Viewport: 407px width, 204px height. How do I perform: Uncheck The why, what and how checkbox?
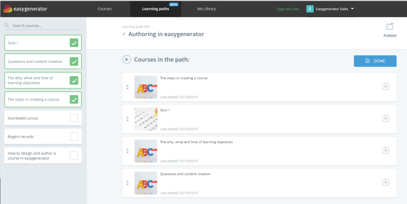coord(74,80)
